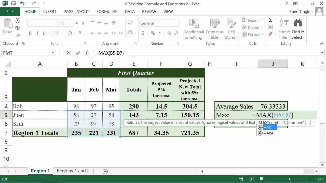The height and width of the screenshot is (183, 326).
Task: Click the Decrease Indent icon
Action: pos(114,33)
